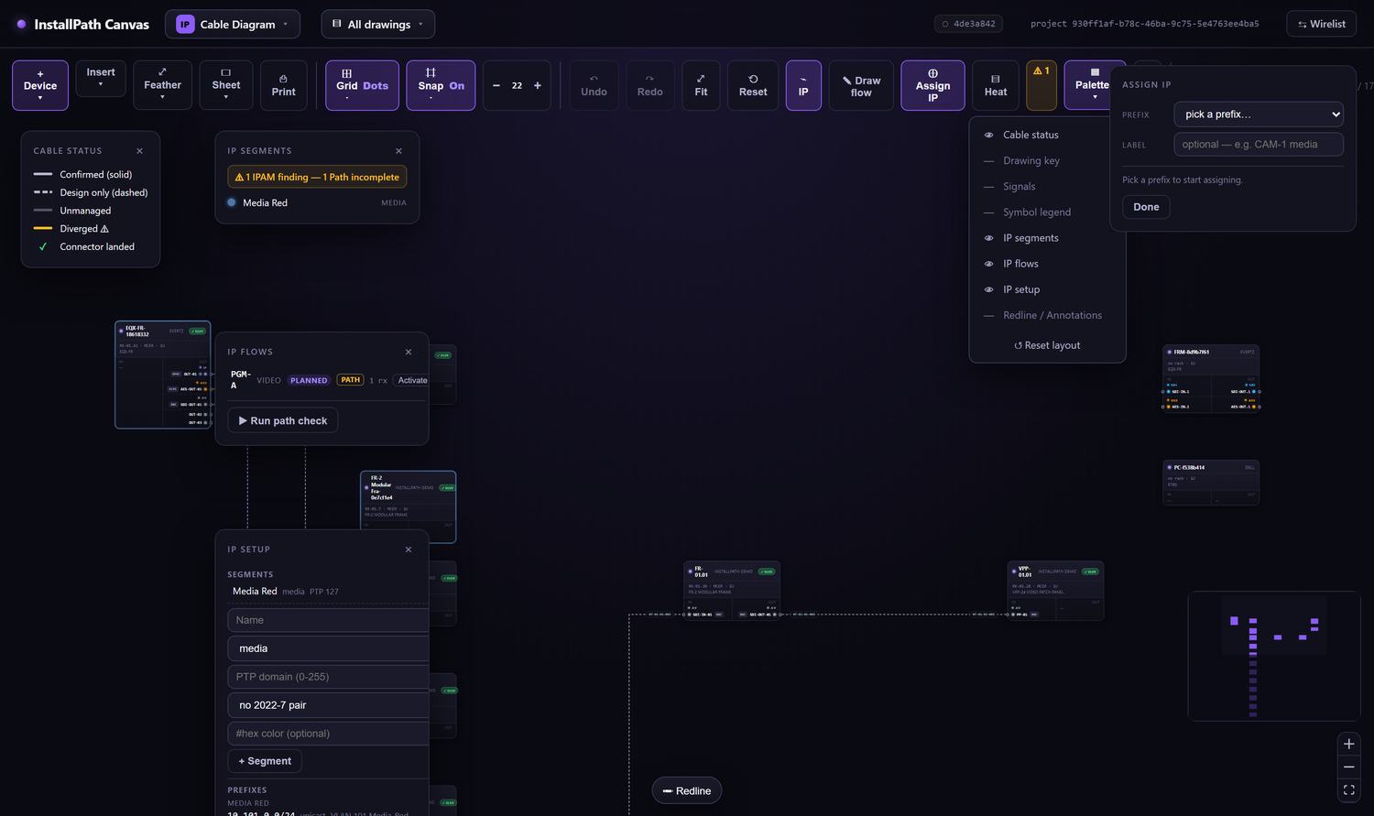Click the PATH badge on PGM-A flow
This screenshot has width=1374, height=816.
[x=351, y=380]
